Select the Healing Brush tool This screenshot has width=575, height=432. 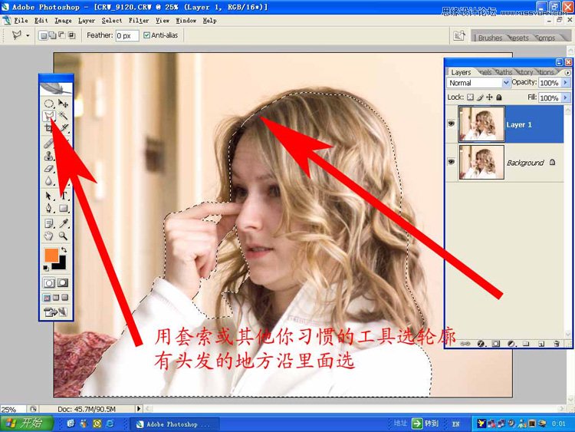point(49,143)
